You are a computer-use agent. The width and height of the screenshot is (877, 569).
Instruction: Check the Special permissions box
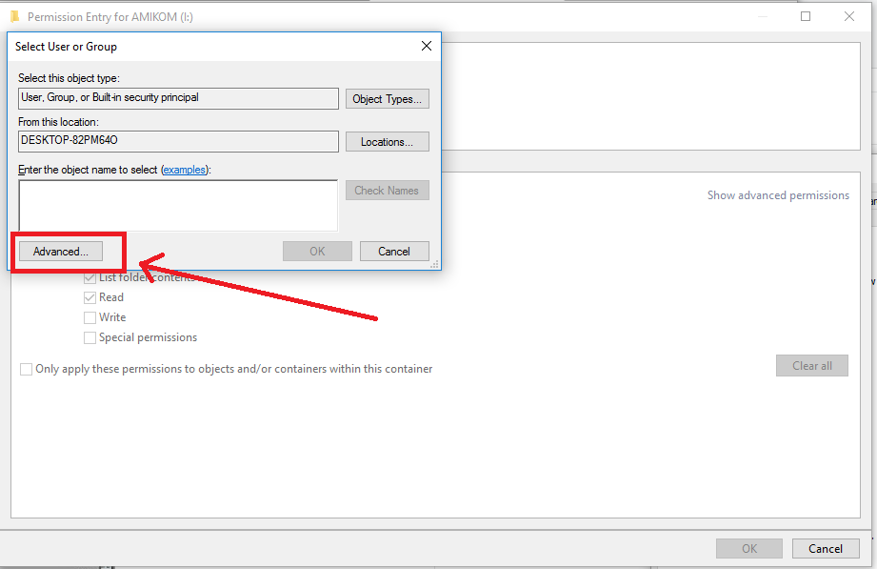[x=89, y=336]
